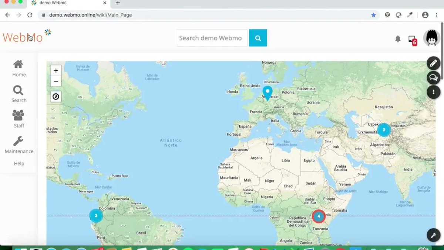The width and height of the screenshot is (444, 250).
Task: Open the Search page from the sidebar
Action: point(18,93)
